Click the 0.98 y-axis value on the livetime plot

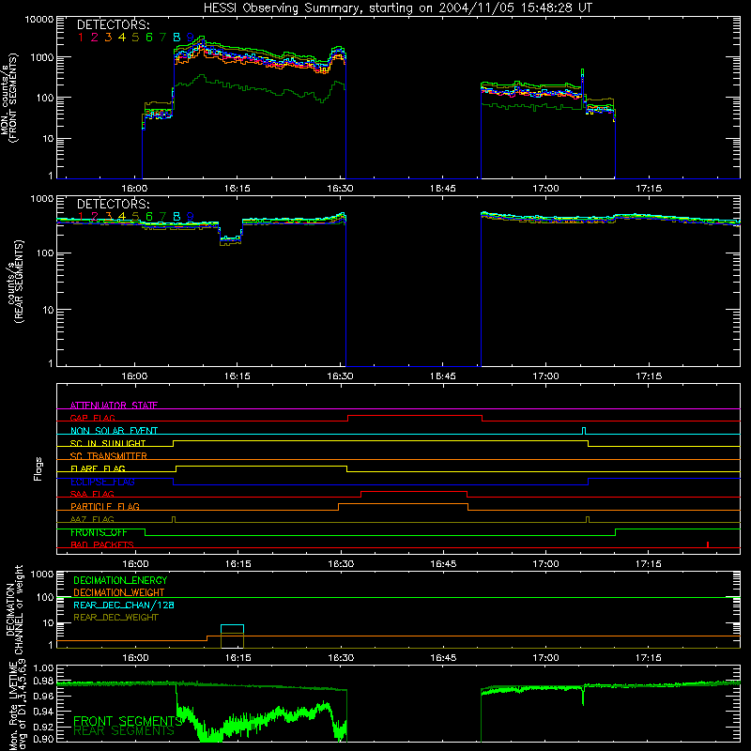pos(43,681)
